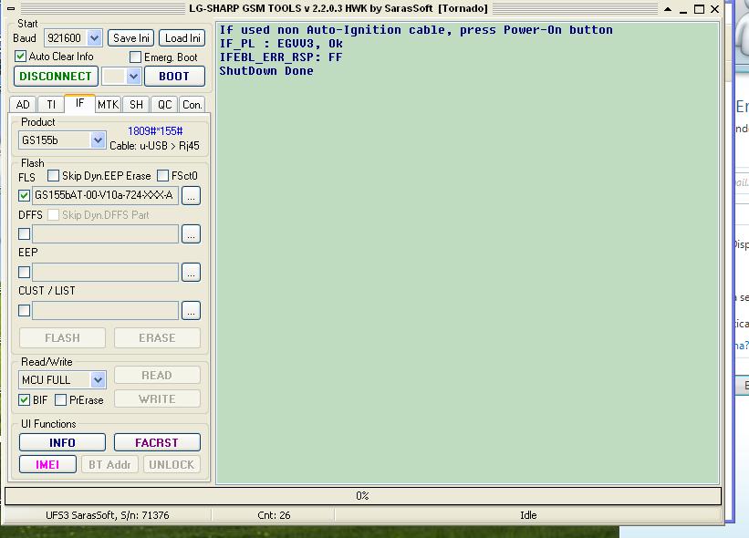Select the IF tab
The height and width of the screenshot is (538, 749).
pyautogui.click(x=79, y=103)
